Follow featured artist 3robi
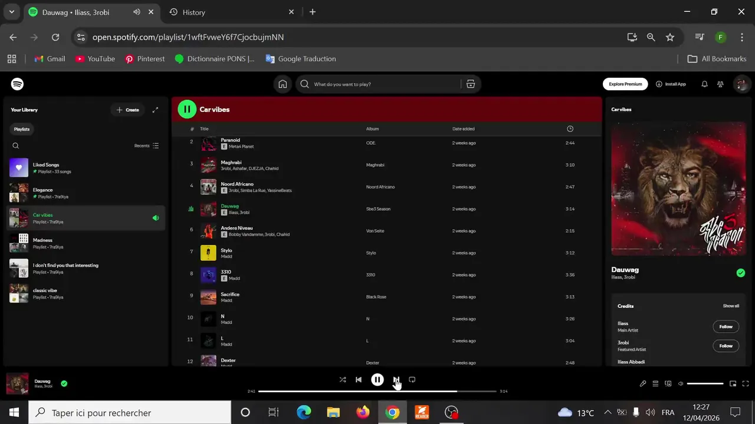This screenshot has width=755, height=424. click(x=726, y=346)
